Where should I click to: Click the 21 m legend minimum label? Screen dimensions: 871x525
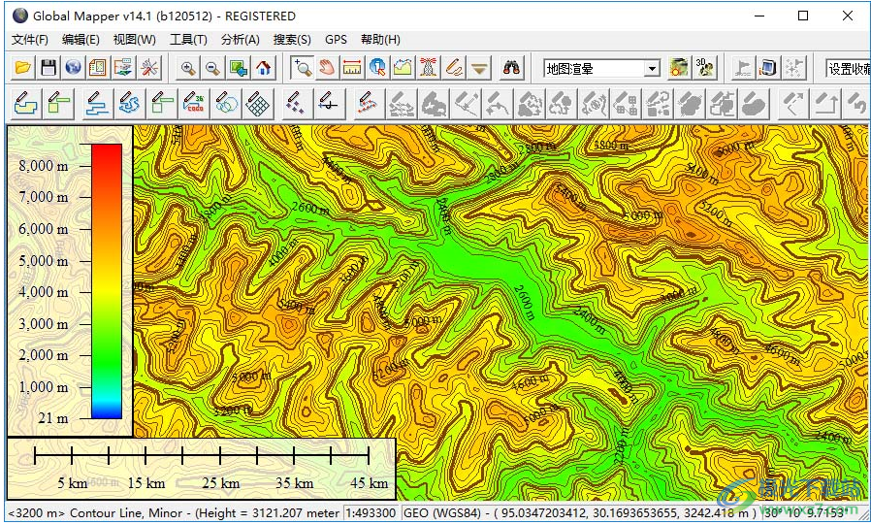coord(53,418)
